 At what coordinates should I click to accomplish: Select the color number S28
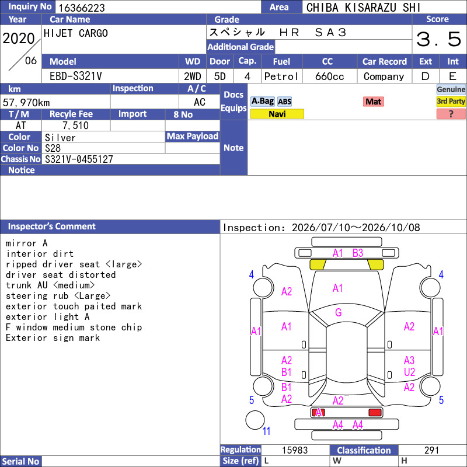click(x=53, y=148)
